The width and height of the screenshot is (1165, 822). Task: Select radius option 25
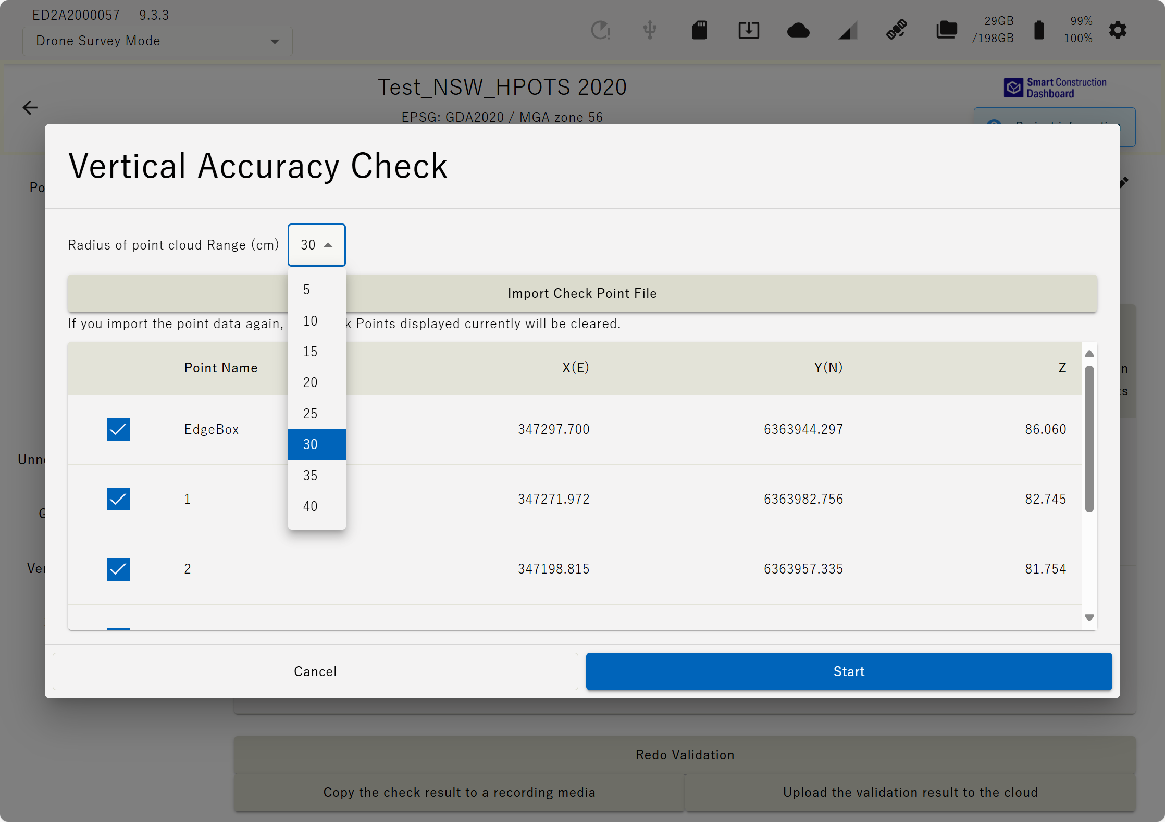point(317,414)
